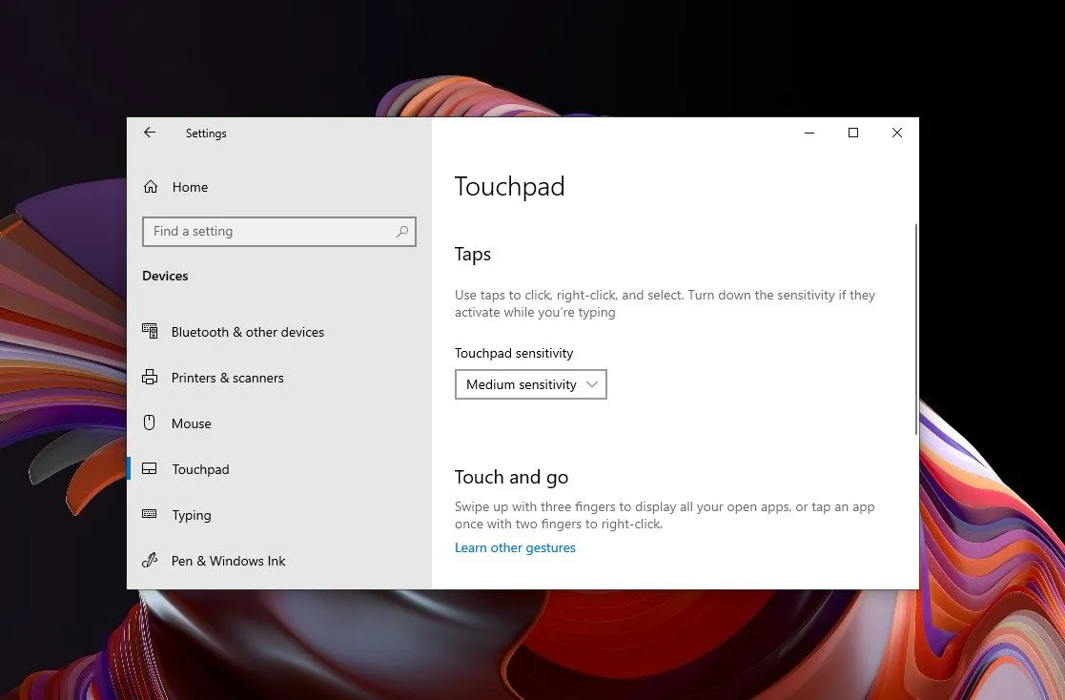Switch to the Typing text entry
1065x700 pixels.
point(192,515)
